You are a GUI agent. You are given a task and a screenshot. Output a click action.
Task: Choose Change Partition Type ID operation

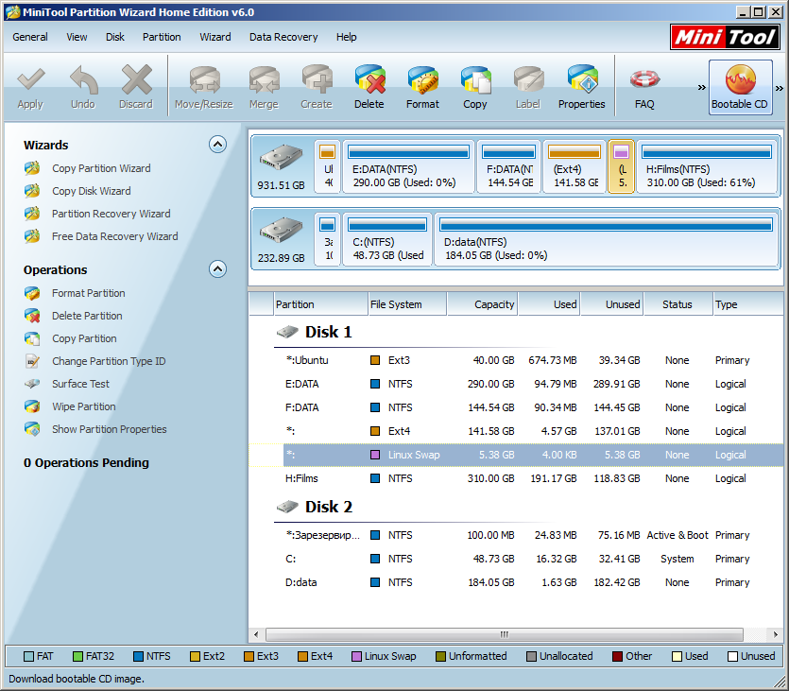tap(109, 361)
